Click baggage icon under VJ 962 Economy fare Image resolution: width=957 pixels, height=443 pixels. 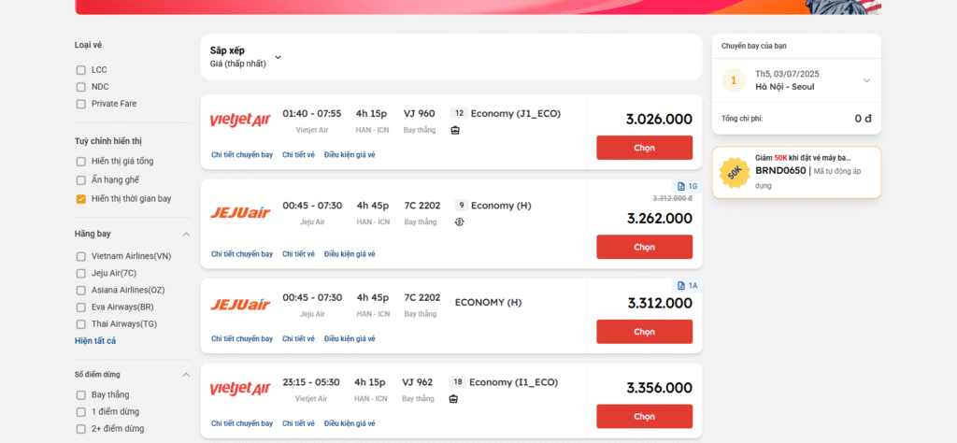[x=453, y=399]
